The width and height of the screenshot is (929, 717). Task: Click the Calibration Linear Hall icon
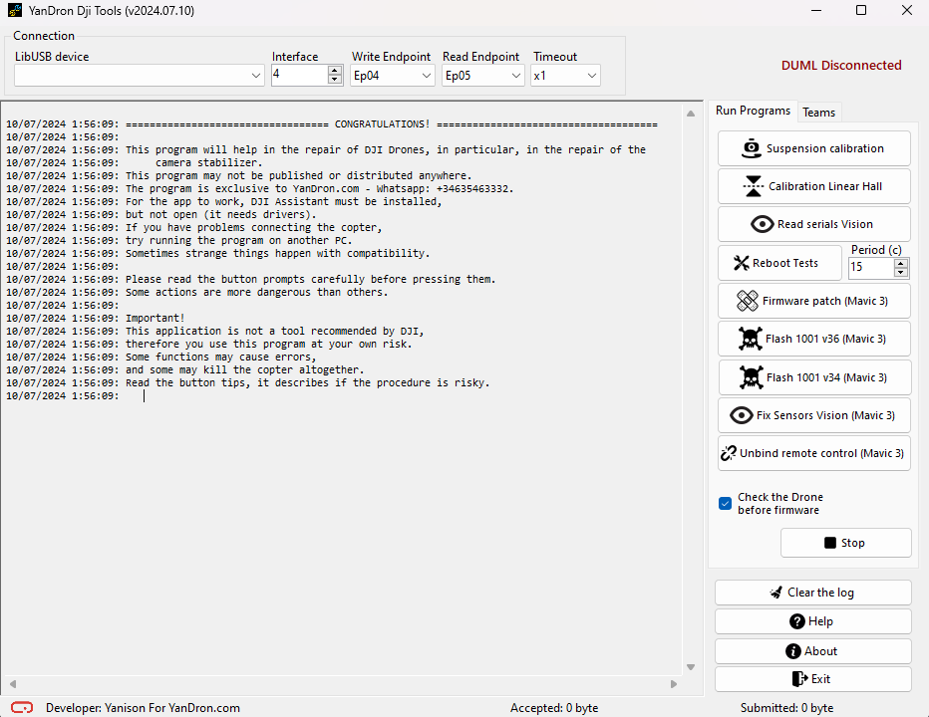[753, 186]
